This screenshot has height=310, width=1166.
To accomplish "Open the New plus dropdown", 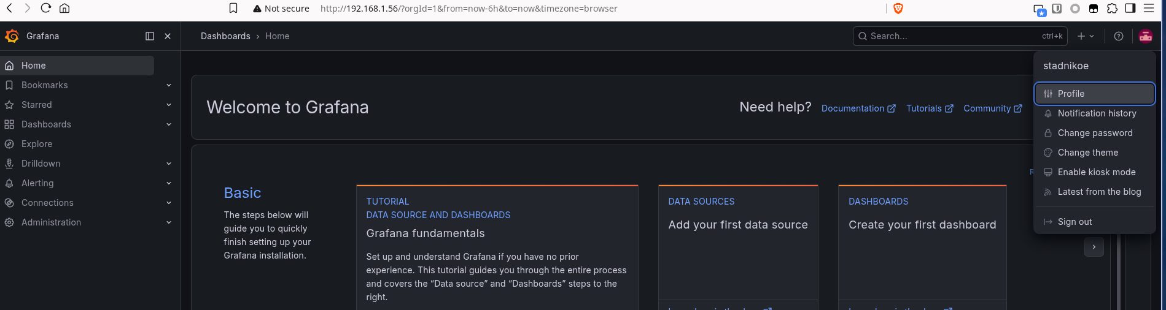I will pyautogui.click(x=1086, y=36).
